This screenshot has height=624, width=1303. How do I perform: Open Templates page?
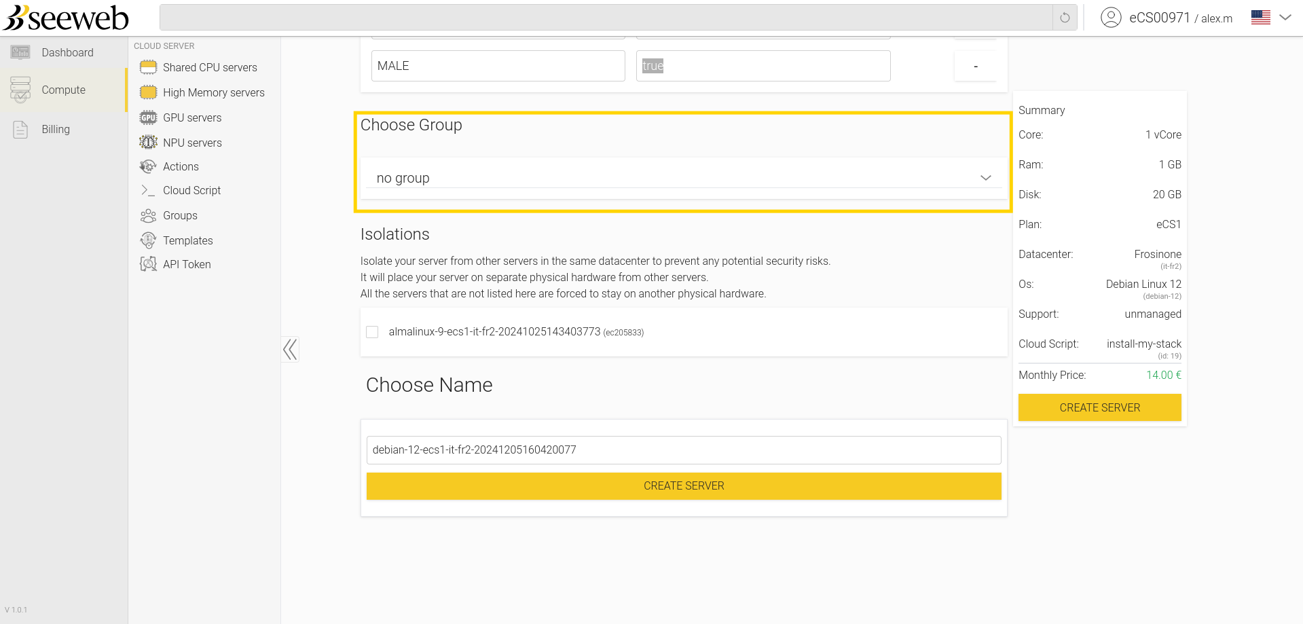(x=187, y=240)
